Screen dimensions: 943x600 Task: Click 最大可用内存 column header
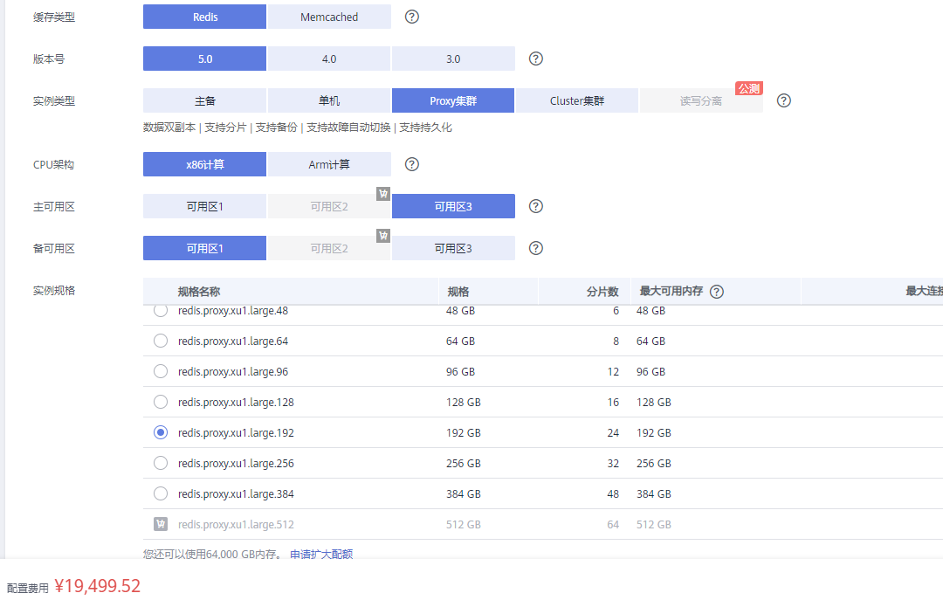671,292
